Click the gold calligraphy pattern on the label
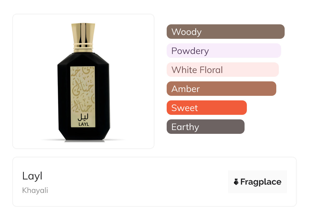 [x=83, y=89]
